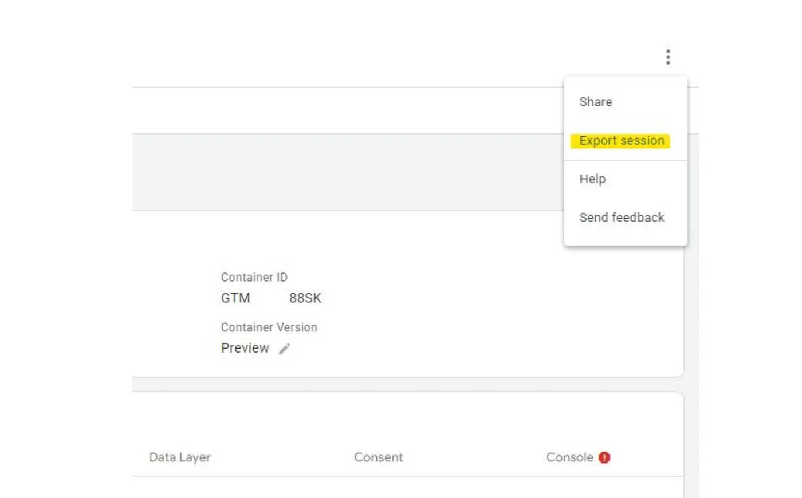Click the Preview version text
Viewport: 802px width, 498px height.
(x=245, y=348)
